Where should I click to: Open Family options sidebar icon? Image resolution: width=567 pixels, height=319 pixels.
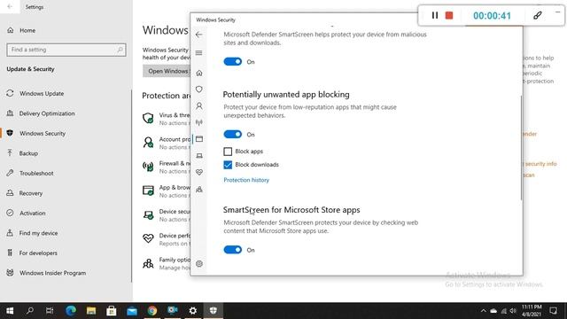198,189
